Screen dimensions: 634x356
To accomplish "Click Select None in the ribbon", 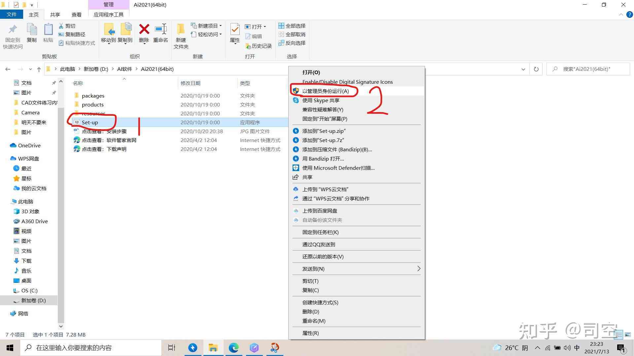I will (292, 34).
